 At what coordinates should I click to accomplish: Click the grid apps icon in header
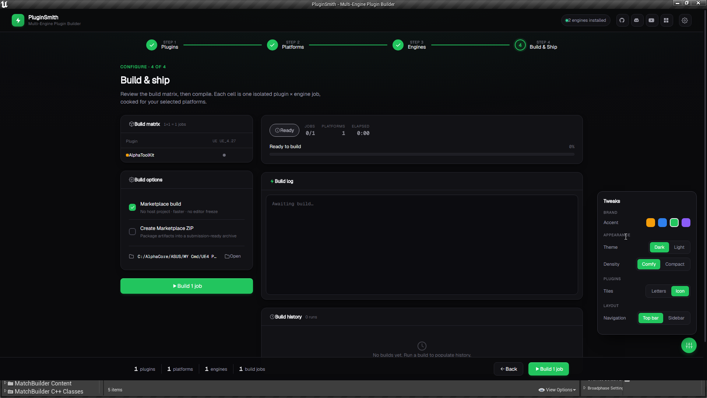coord(666,20)
